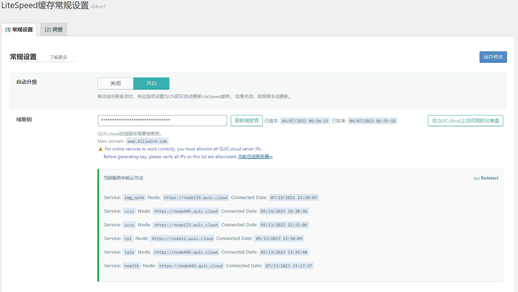
Task: Turn auto upgrade off with 关闭
Action: click(115, 83)
